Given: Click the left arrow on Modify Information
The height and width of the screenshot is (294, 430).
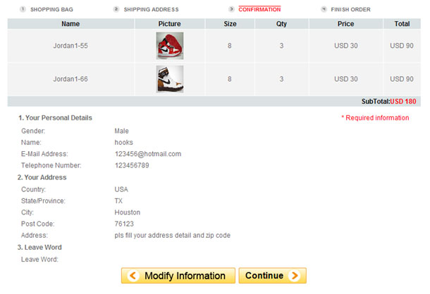Looking at the screenshot, I should (x=133, y=276).
